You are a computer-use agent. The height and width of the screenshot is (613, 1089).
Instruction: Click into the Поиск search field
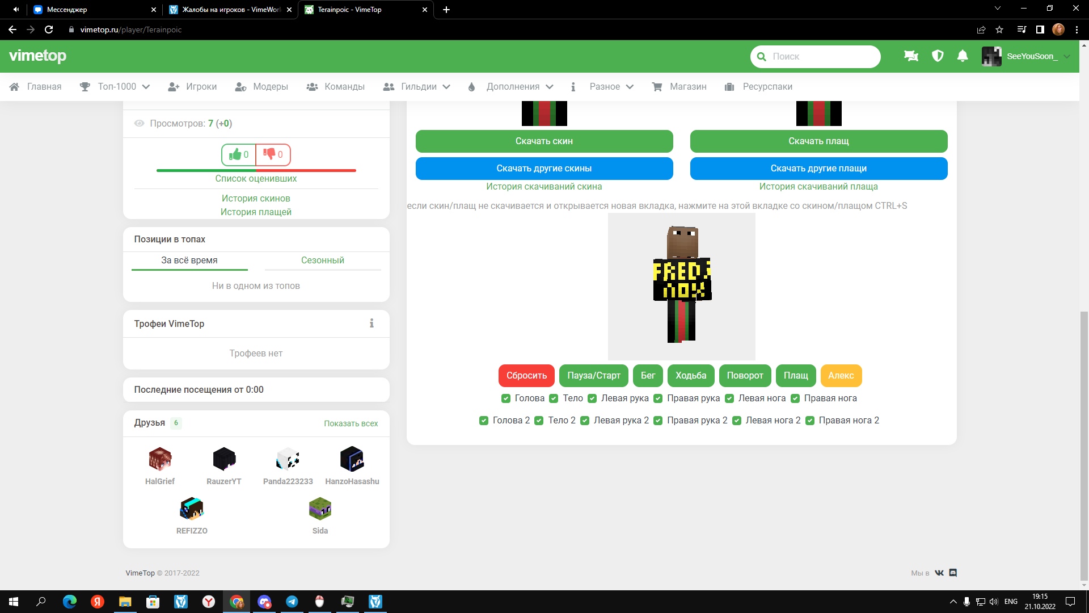coord(821,57)
